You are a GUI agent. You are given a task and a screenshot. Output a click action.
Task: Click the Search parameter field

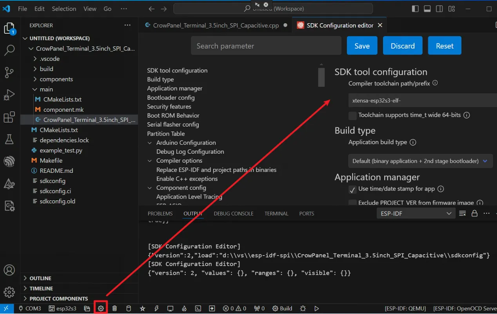[266, 46]
